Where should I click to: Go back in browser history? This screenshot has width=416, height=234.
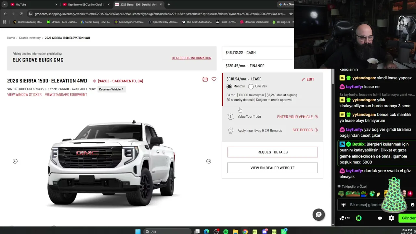[x=5, y=14]
